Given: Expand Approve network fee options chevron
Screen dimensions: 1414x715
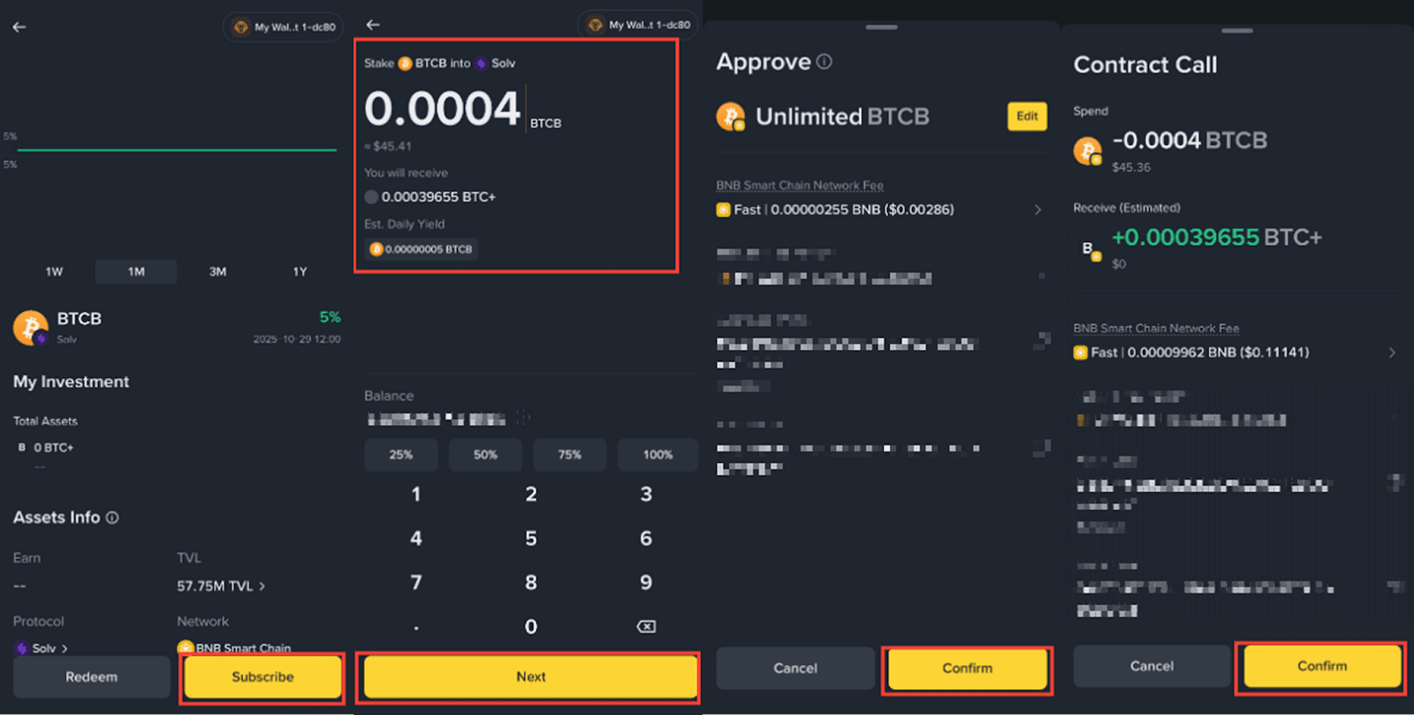Looking at the screenshot, I should tap(1038, 210).
